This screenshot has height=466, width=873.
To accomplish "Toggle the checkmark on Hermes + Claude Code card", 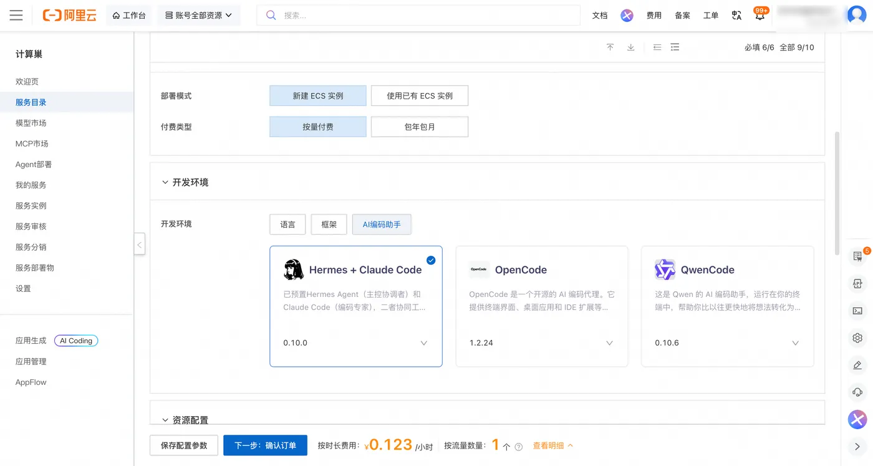I will (x=431, y=260).
